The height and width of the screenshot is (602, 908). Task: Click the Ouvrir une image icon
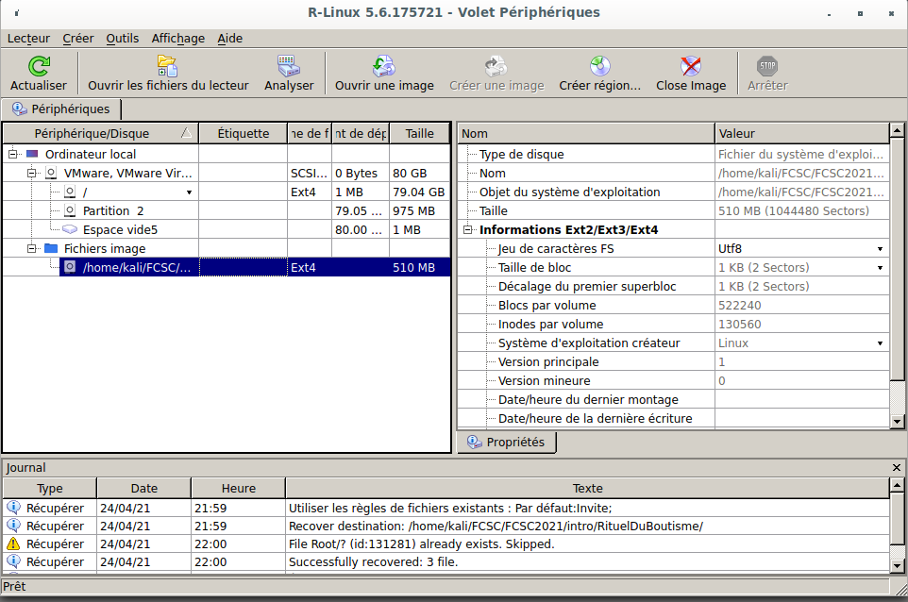(384, 66)
